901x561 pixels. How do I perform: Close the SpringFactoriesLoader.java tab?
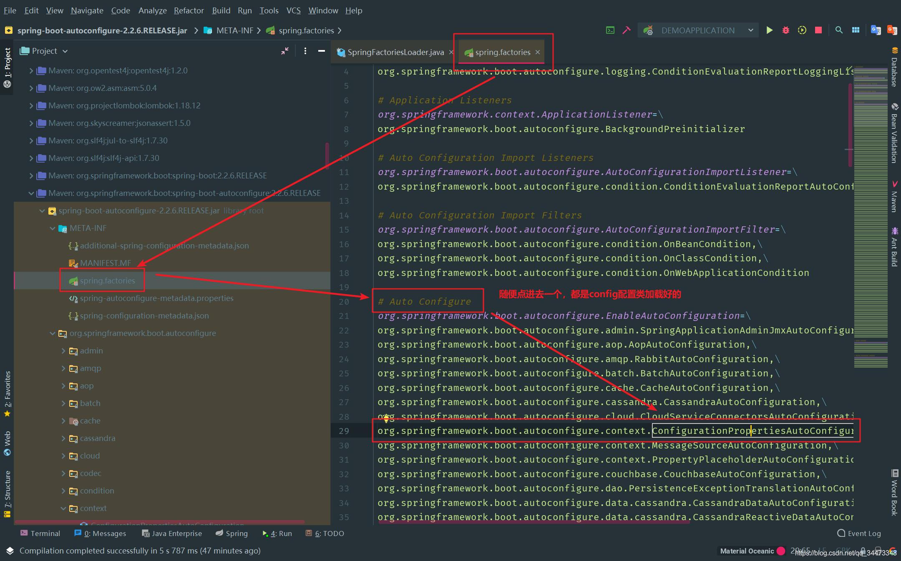tap(451, 52)
